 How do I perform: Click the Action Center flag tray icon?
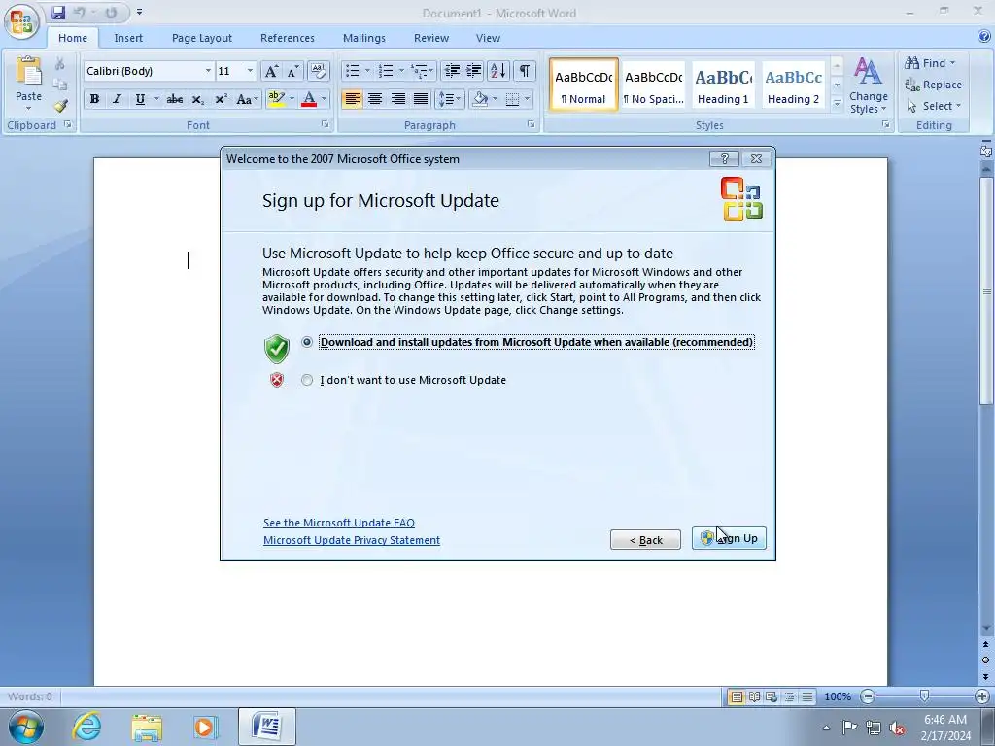[849, 727]
